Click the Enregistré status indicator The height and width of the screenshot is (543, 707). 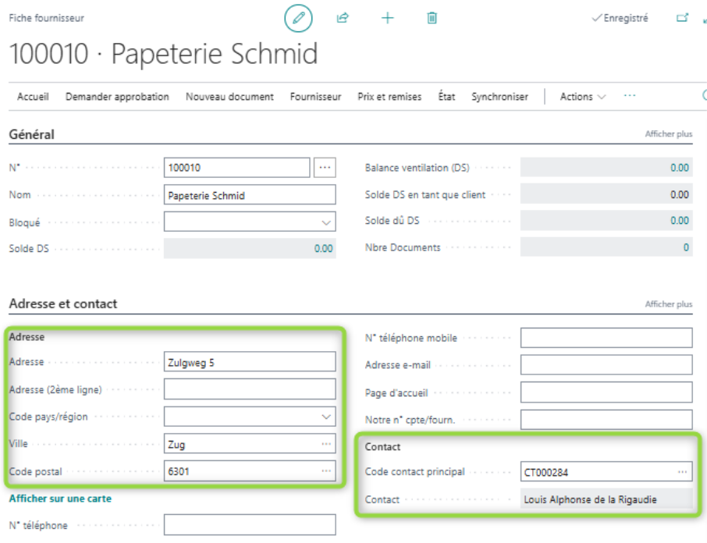(620, 18)
